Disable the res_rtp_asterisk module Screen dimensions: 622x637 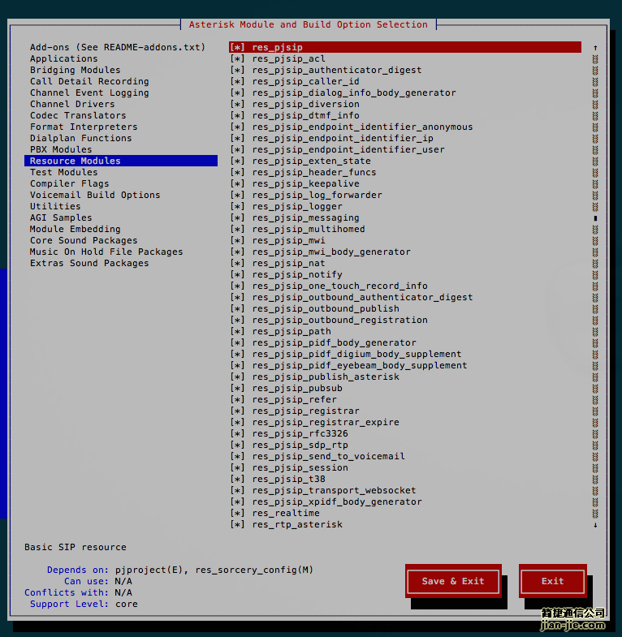[x=238, y=524]
